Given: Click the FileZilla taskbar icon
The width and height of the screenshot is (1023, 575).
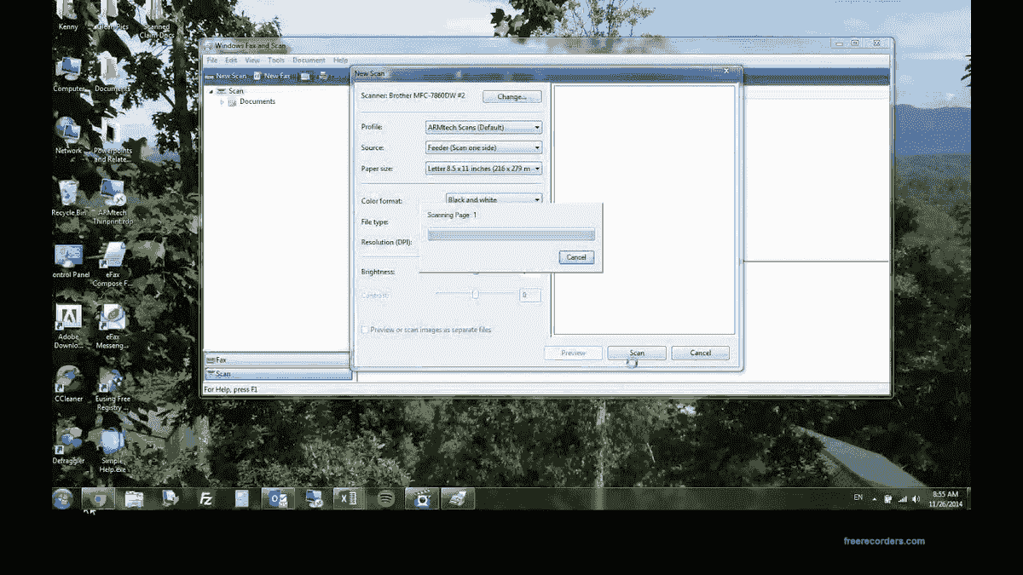Looking at the screenshot, I should [205, 499].
